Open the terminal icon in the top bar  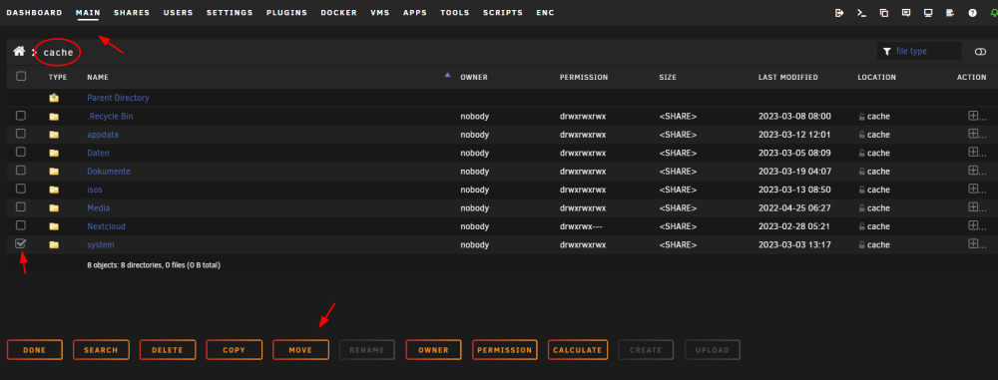pyautogui.click(x=861, y=13)
